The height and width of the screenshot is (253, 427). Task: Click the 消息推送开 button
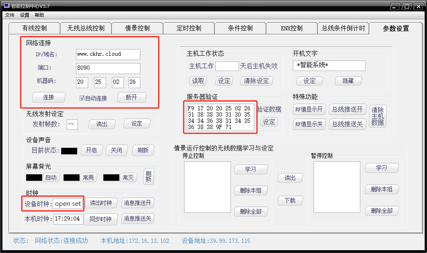(138, 203)
